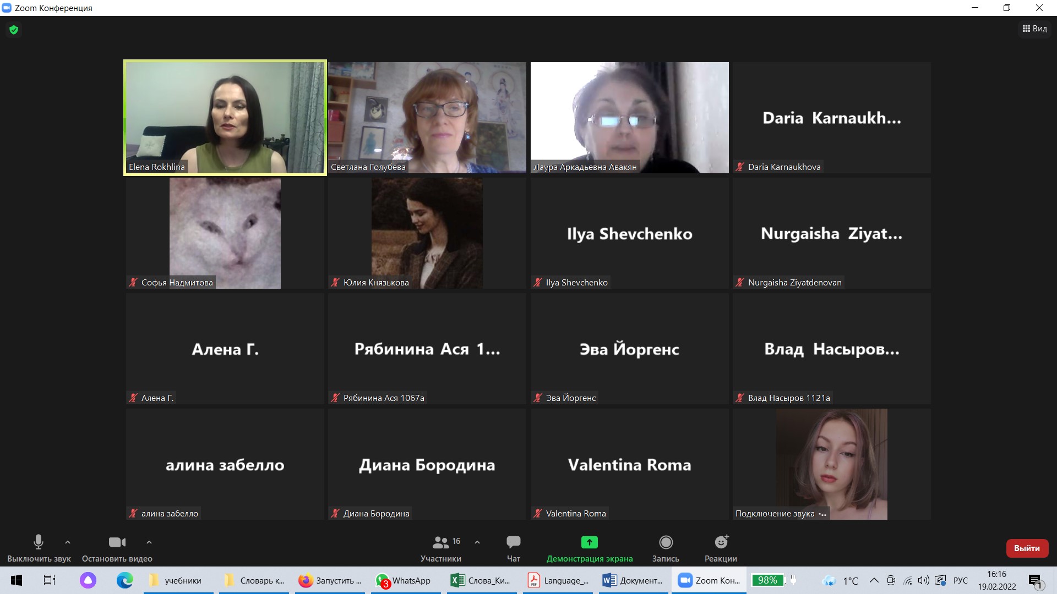The width and height of the screenshot is (1057, 594).
Task: Click the green encryption shield icon
Action: pyautogui.click(x=14, y=30)
